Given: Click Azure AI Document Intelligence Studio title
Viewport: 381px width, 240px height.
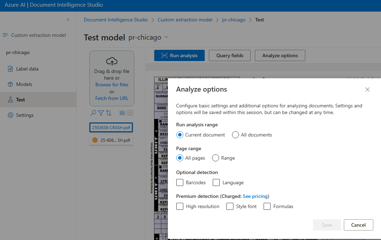Looking at the screenshot, I should (54, 5).
